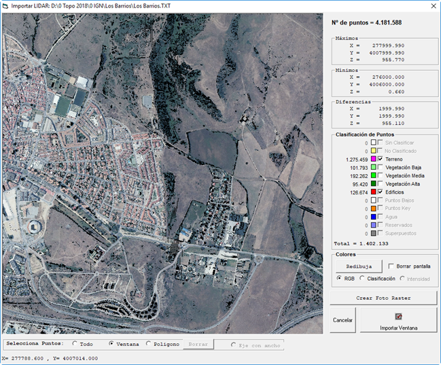441x365 pixels.
Task: Click the disabled Borrar button
Action: coord(198,344)
